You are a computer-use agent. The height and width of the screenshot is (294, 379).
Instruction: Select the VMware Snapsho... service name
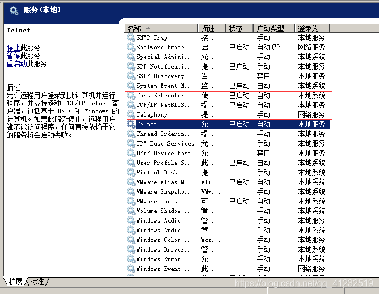pos(165,191)
